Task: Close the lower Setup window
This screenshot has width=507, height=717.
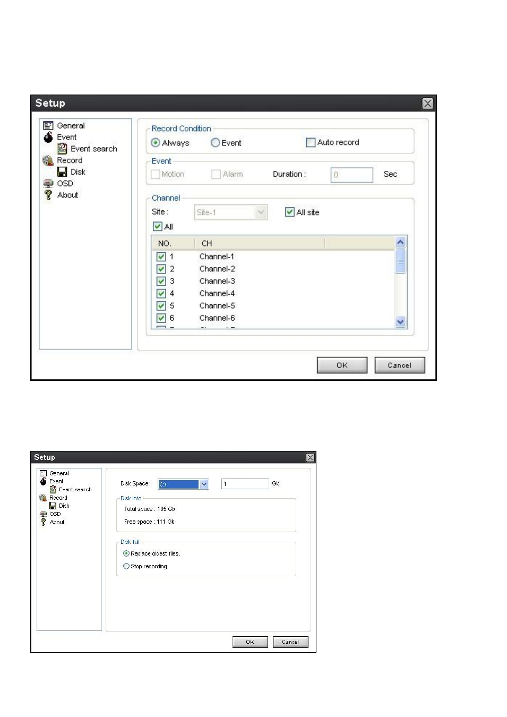Action: click(310, 458)
